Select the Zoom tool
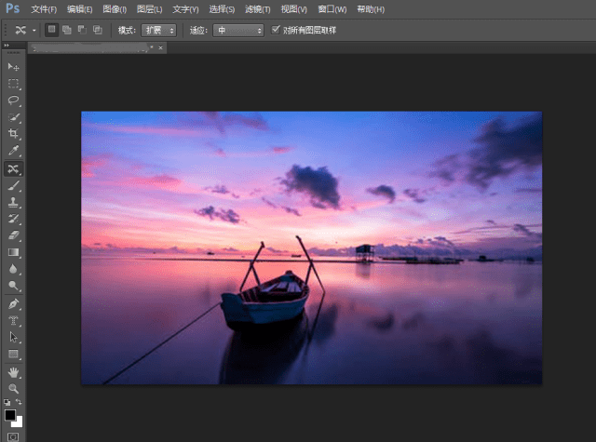This screenshot has height=442, width=596. coord(13,389)
